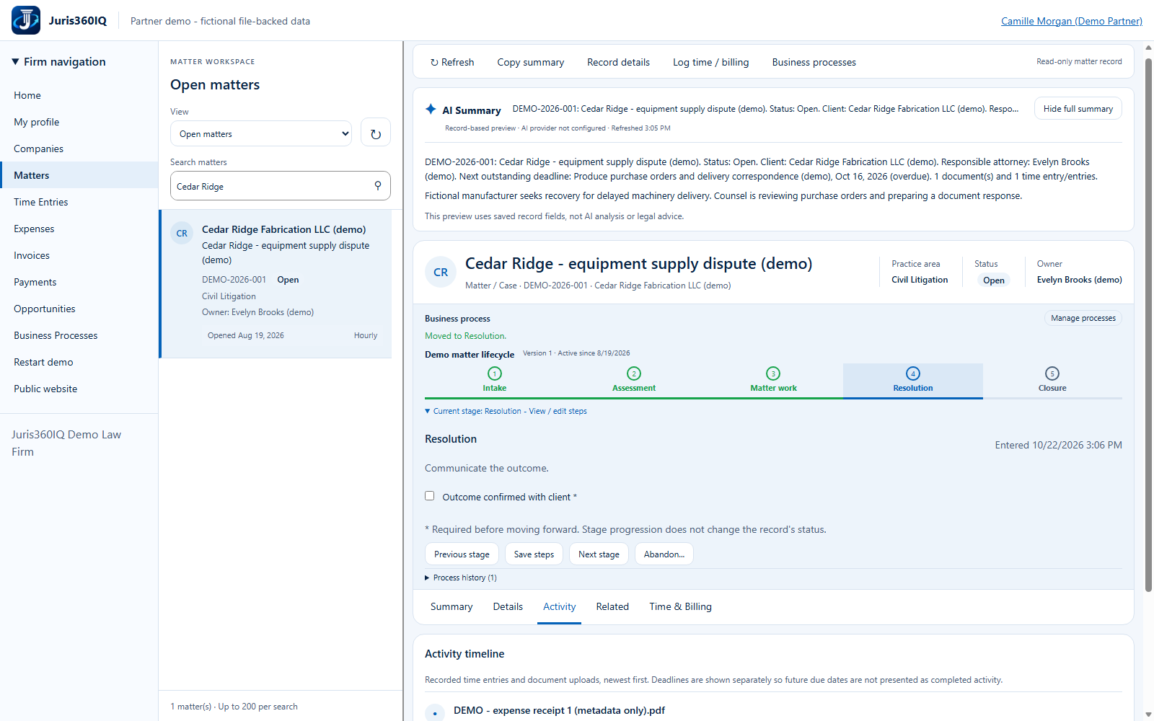The height and width of the screenshot is (721, 1154).
Task: Select the Assessment stage circle
Action: click(634, 373)
